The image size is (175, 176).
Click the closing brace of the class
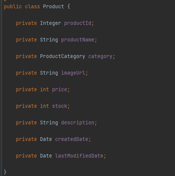pyautogui.click(x=5, y=172)
